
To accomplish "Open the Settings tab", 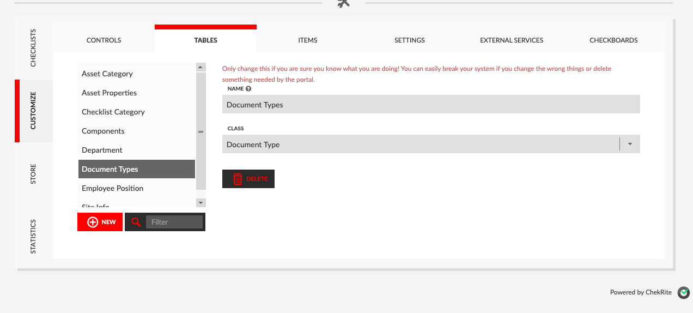I will point(409,40).
